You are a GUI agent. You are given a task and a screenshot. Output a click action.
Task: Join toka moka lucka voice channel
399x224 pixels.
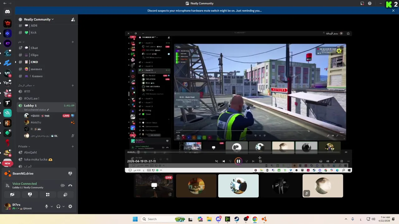click(x=46, y=160)
